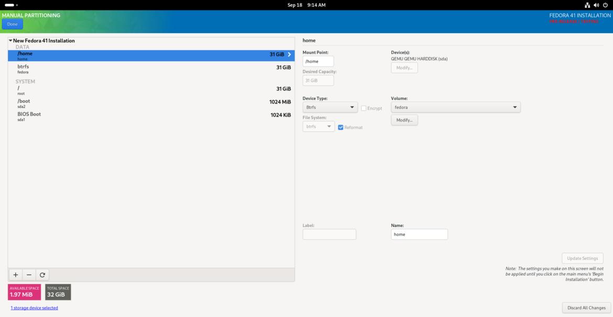613x317 pixels.
Task: Add a new partition using the plus icon
Action: click(15, 275)
